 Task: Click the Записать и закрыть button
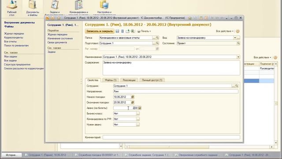(x=100, y=31)
